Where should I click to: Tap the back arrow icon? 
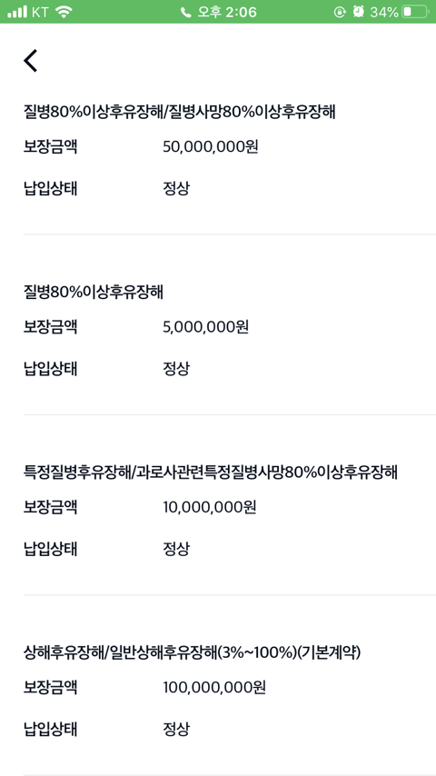(30, 61)
